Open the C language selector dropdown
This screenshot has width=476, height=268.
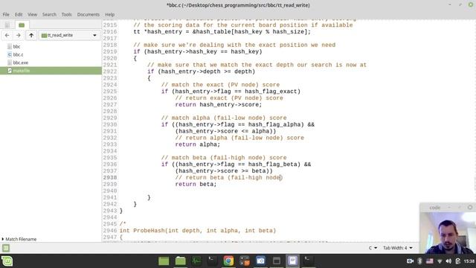point(373,248)
